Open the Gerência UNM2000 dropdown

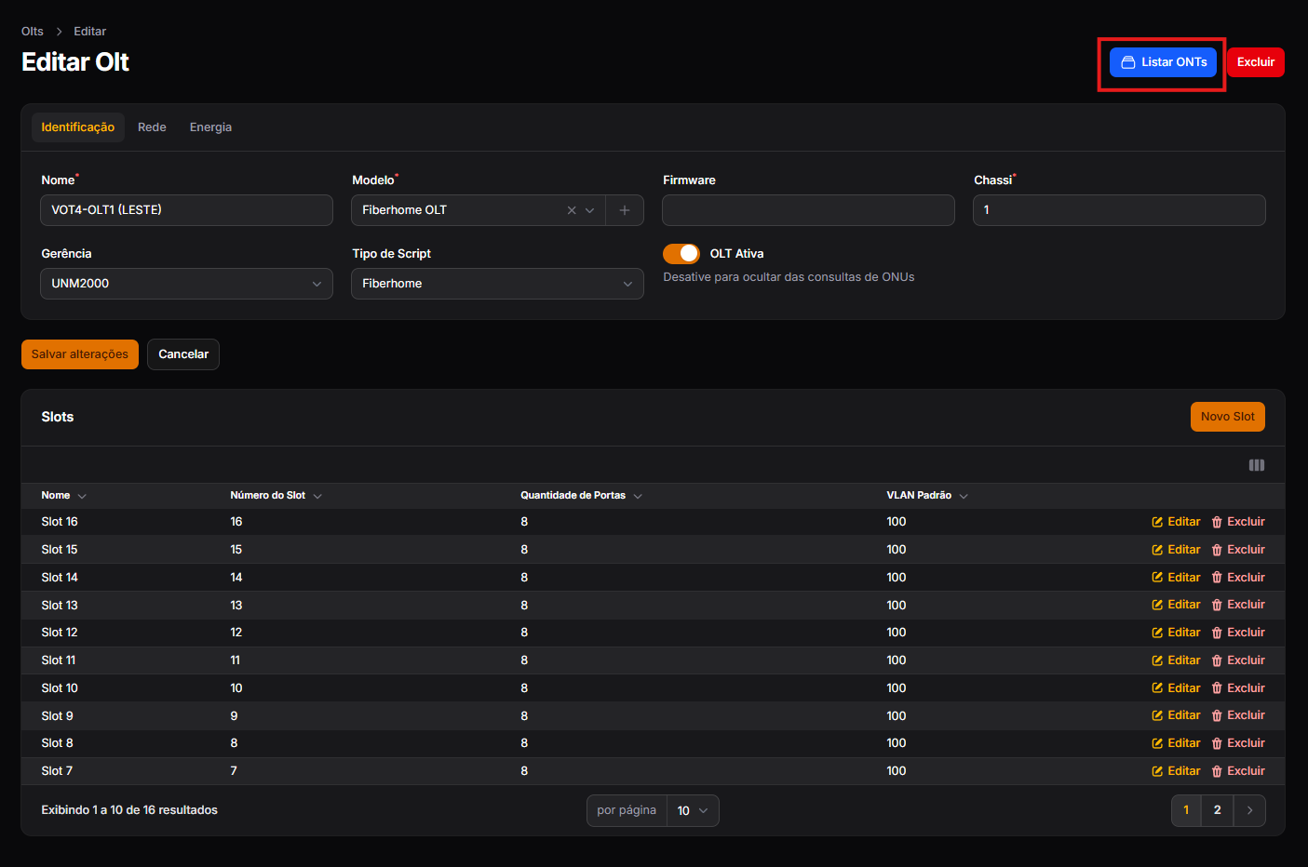pos(186,284)
